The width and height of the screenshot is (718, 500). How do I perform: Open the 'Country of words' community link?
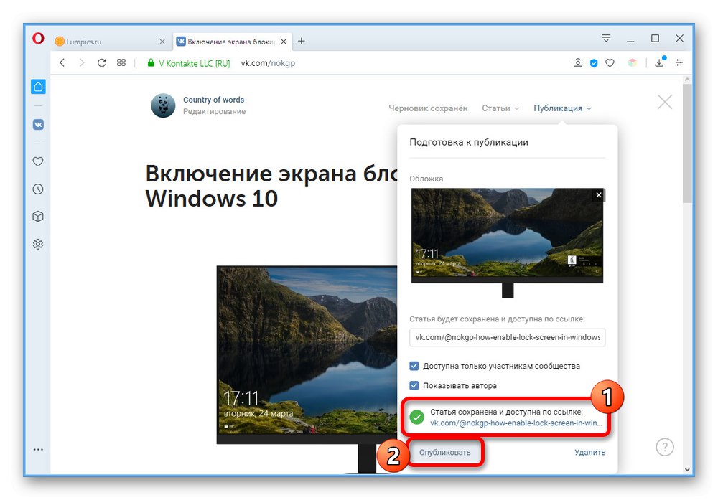coord(213,100)
